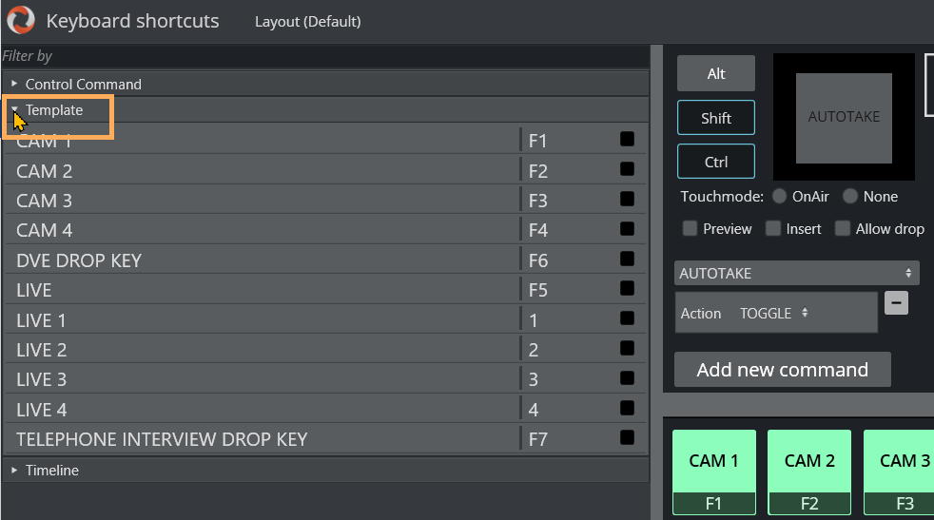Image resolution: width=934 pixels, height=520 pixels.
Task: Expand the Timeline section
Action: click(x=15, y=471)
